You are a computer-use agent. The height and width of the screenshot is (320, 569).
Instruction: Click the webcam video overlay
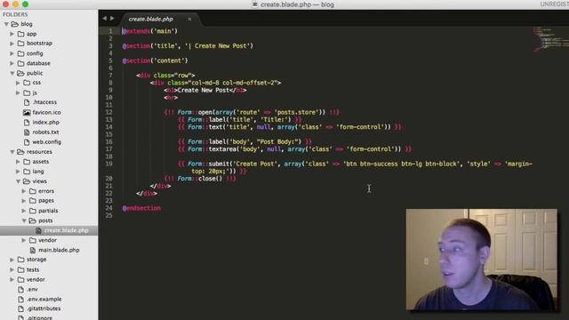[x=481, y=260]
